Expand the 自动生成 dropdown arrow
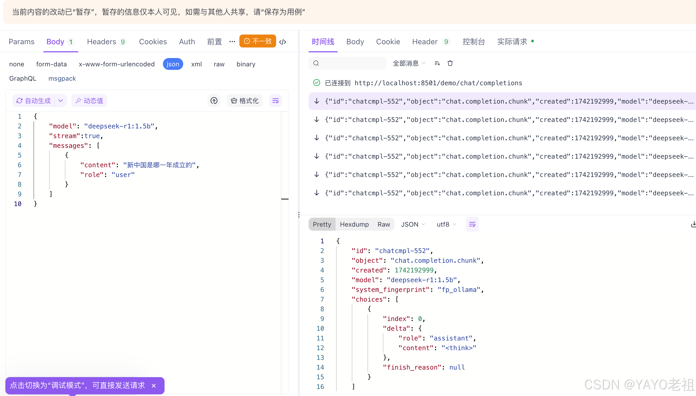 tap(61, 101)
